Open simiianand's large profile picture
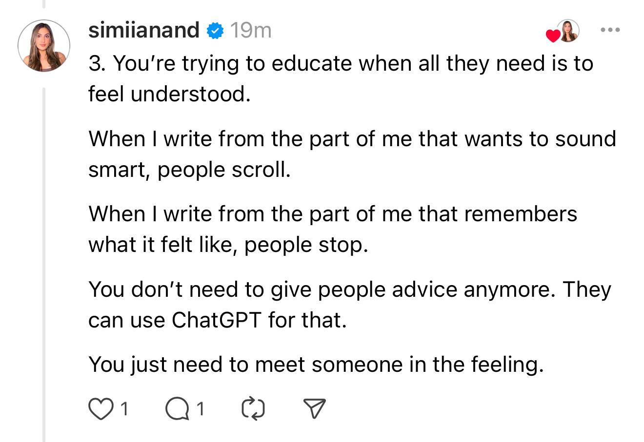The height and width of the screenshot is (442, 644). 44,46
